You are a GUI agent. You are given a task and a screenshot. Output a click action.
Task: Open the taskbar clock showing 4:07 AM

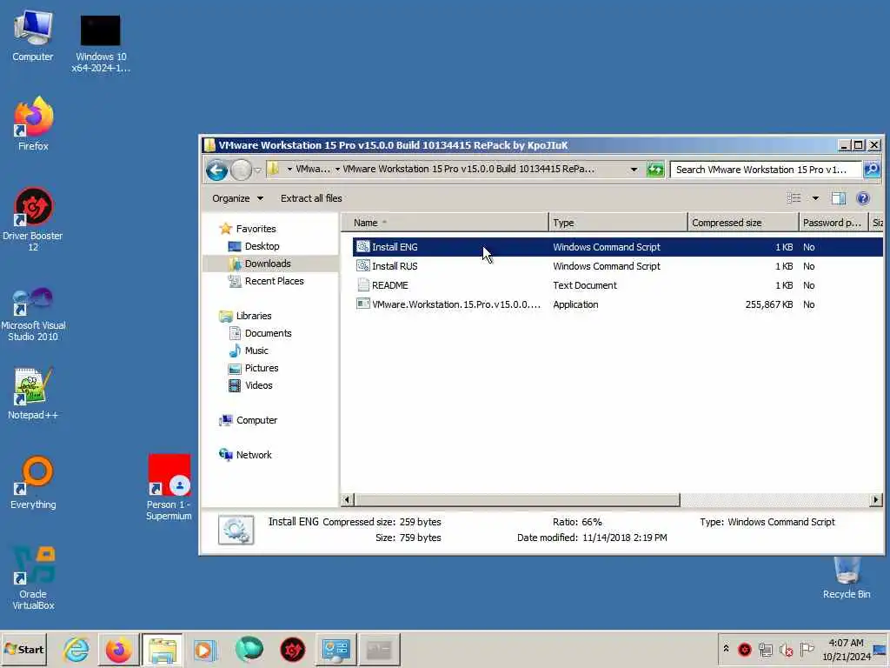coord(846,649)
